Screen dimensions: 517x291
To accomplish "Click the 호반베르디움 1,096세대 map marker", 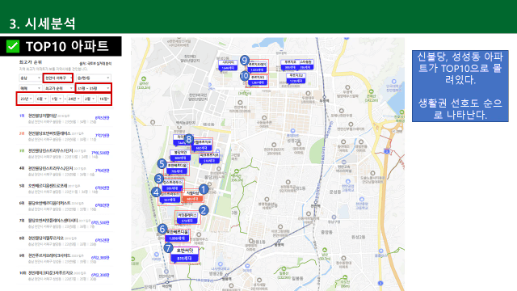I will point(178,235).
